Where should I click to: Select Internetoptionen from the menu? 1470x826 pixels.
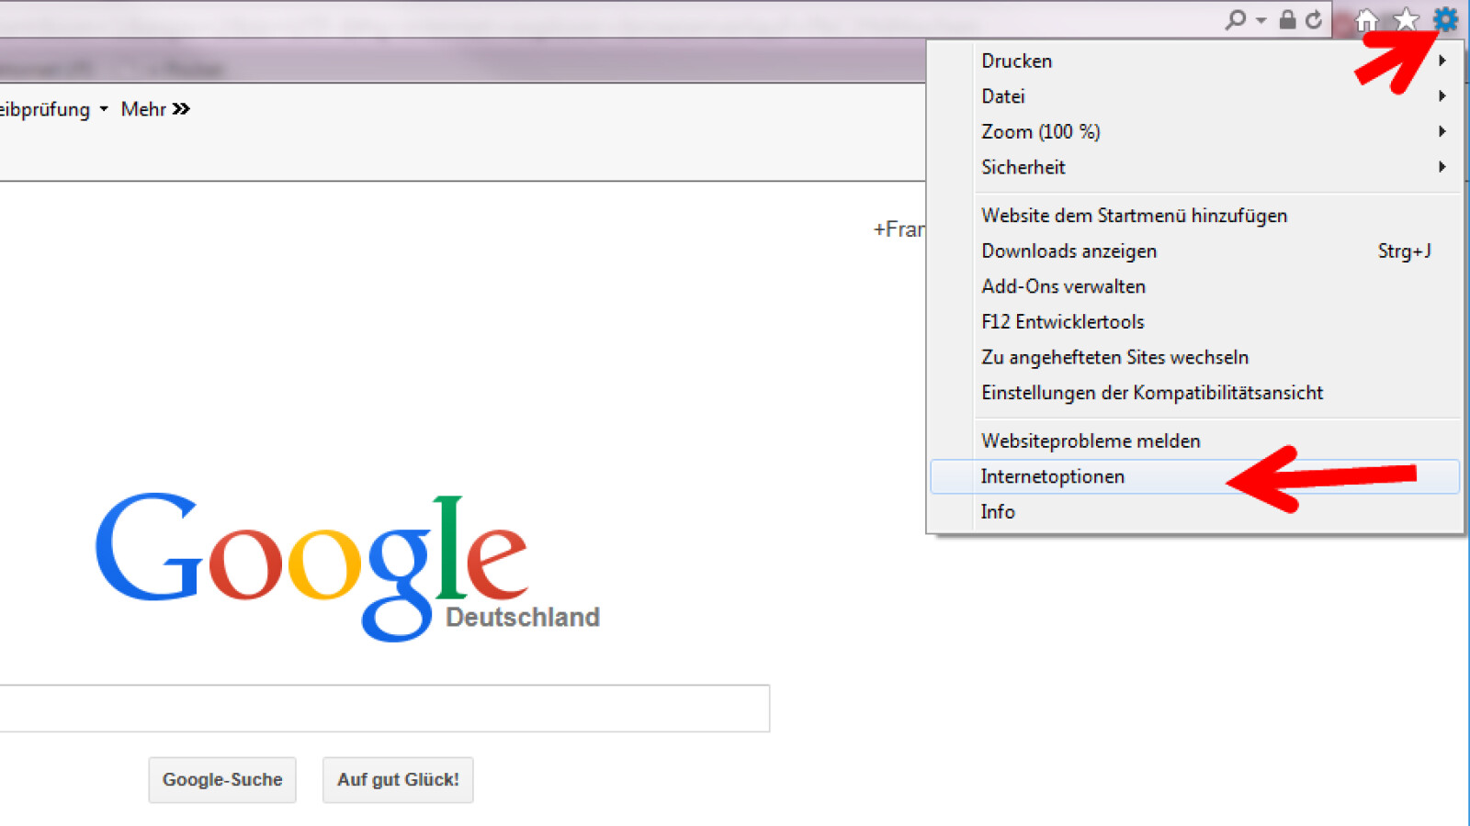click(1053, 476)
